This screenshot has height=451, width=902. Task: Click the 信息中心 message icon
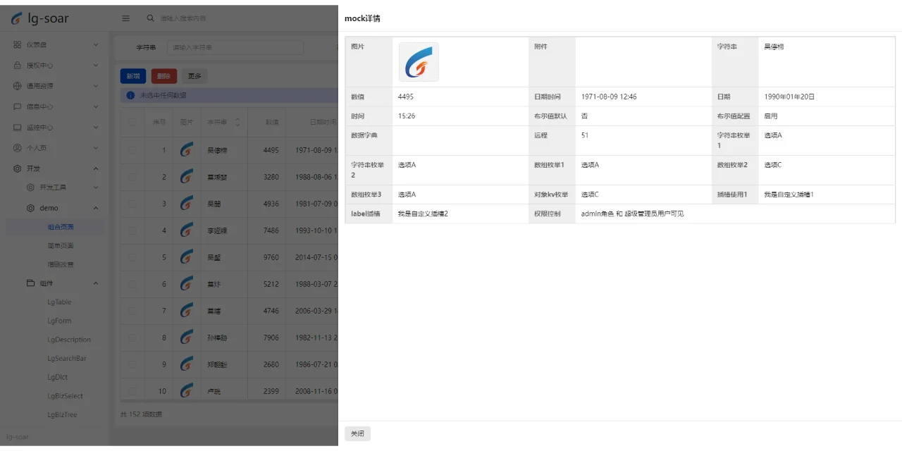(17, 106)
